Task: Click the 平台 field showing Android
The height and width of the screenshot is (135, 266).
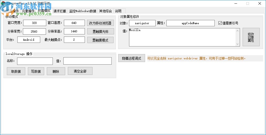Action: [x=29, y=40]
